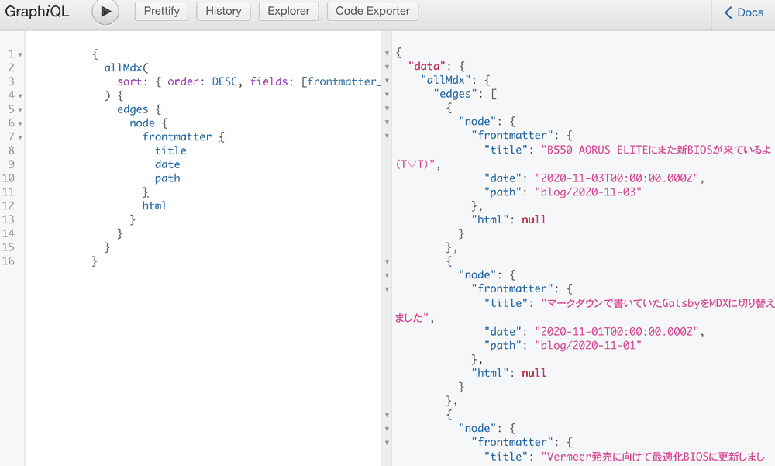Viewport: 775px width, 466px height.
Task: Collapse the frontmatter block at line 7
Action: (x=20, y=137)
